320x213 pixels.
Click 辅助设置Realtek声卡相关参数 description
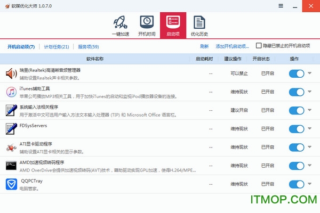coord(50,78)
